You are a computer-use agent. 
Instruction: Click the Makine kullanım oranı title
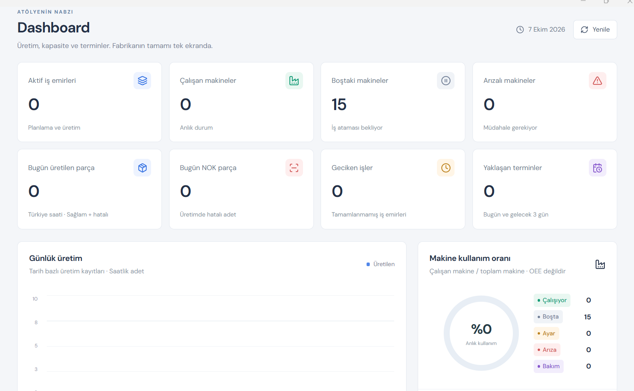(470, 259)
